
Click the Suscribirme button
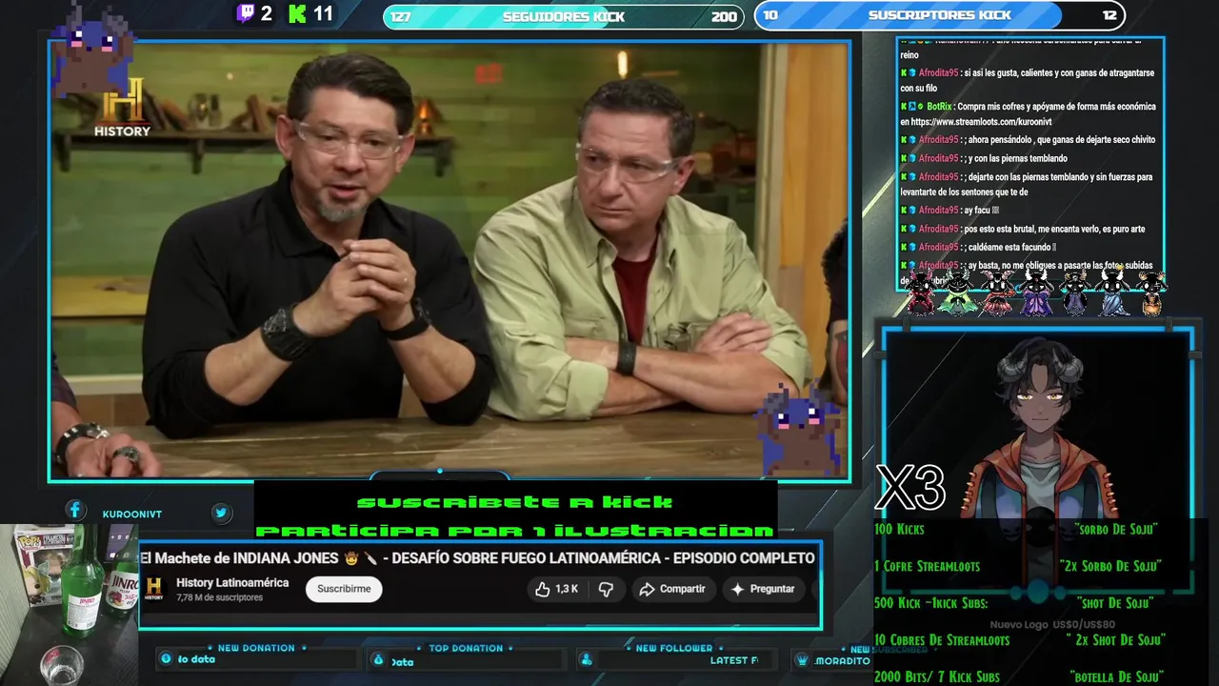coord(344,589)
